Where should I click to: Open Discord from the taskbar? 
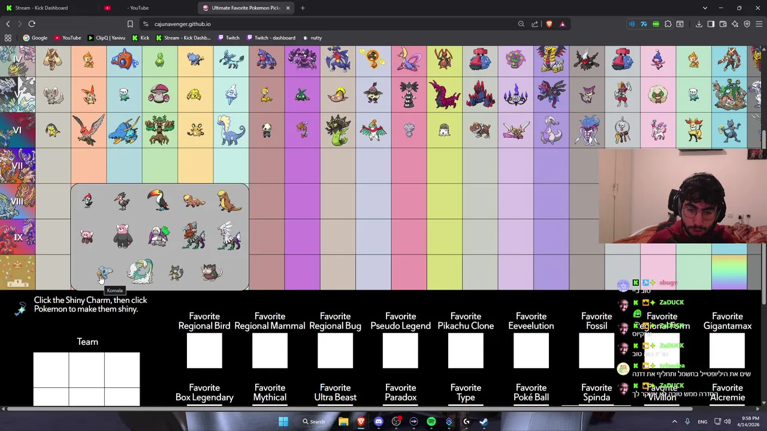pyautogui.click(x=378, y=421)
